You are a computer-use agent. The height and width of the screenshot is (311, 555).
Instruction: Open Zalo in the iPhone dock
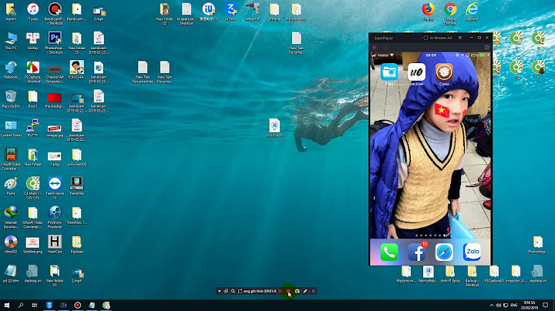[472, 252]
